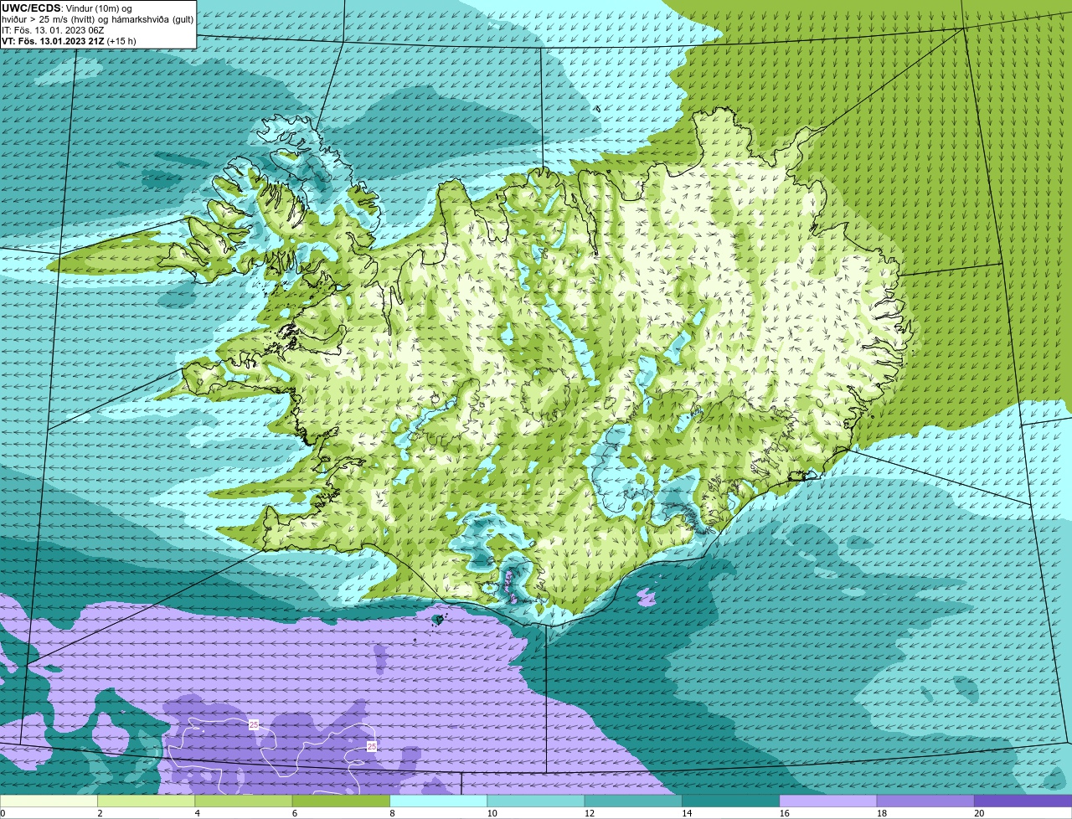This screenshot has height=819, width=1072.
Task: Click the "UWC/ECDS" model title text
Action: pyautogui.click(x=31, y=8)
